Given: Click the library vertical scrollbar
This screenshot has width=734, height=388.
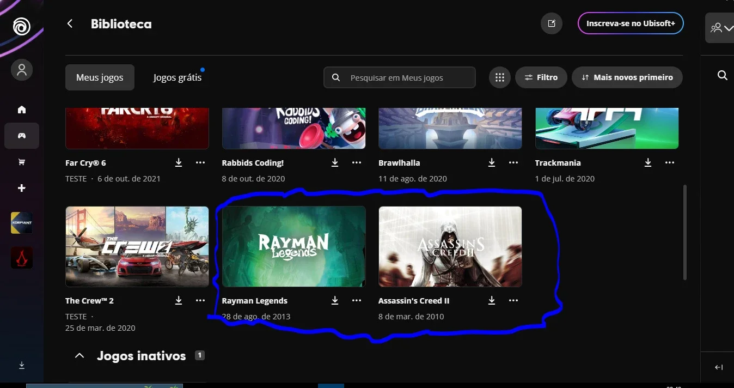Looking at the screenshot, I should coord(684,232).
